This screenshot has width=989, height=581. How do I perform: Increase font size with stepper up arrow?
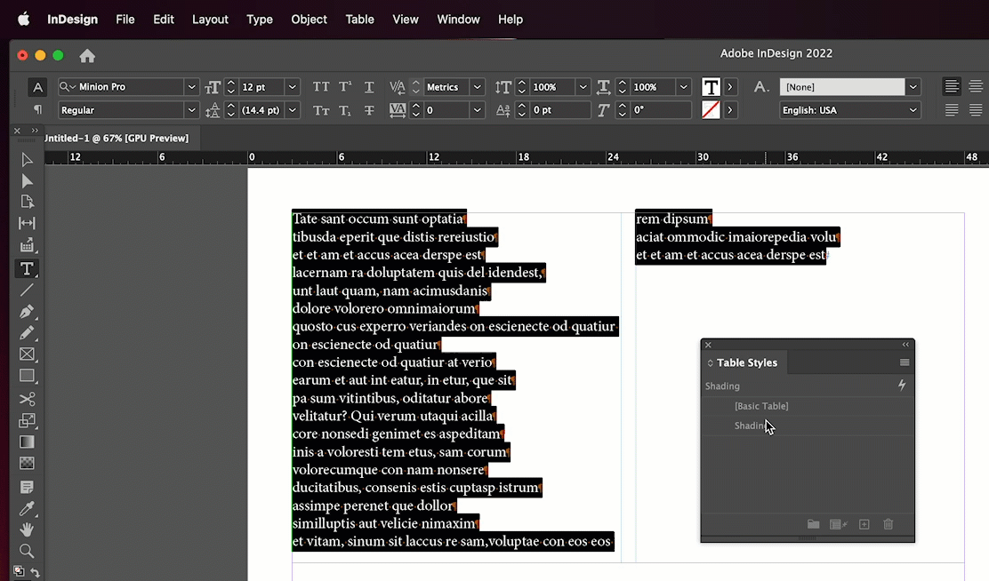tap(231, 84)
